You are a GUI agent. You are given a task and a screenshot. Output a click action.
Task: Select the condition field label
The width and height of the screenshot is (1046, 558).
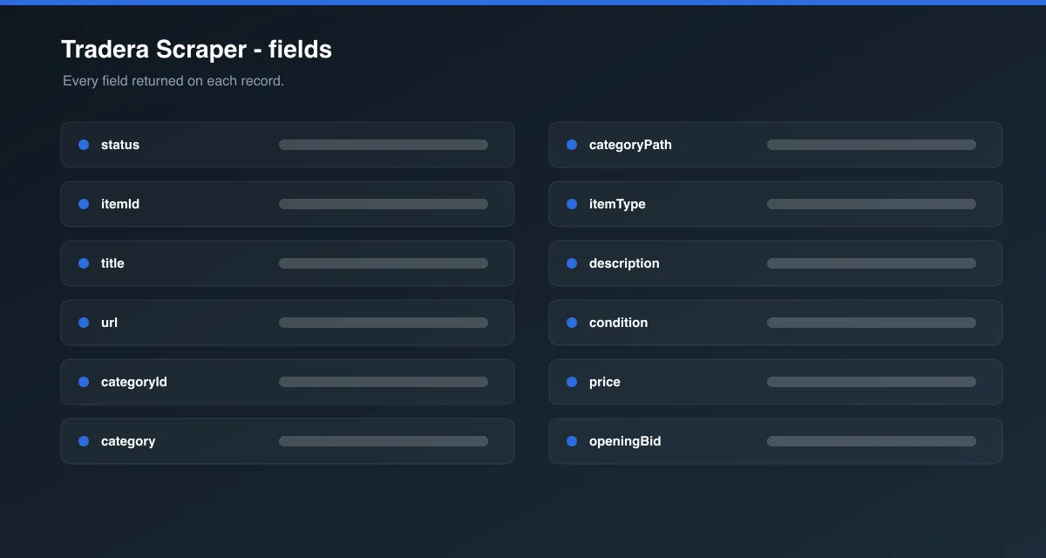tap(619, 323)
